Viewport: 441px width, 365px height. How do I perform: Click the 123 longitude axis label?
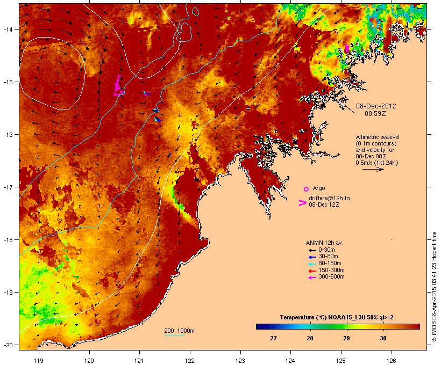(240, 361)
